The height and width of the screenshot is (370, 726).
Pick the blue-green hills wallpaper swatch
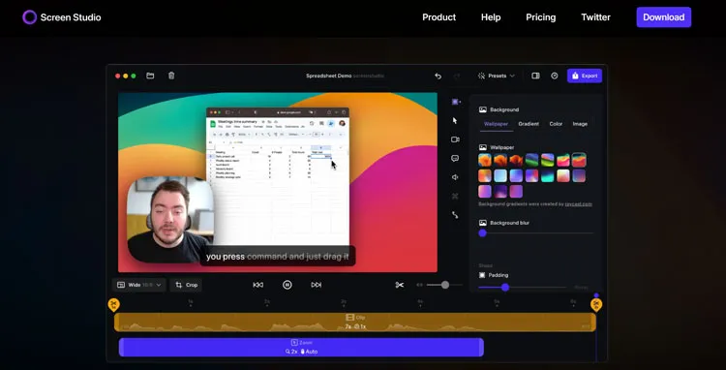click(x=532, y=160)
